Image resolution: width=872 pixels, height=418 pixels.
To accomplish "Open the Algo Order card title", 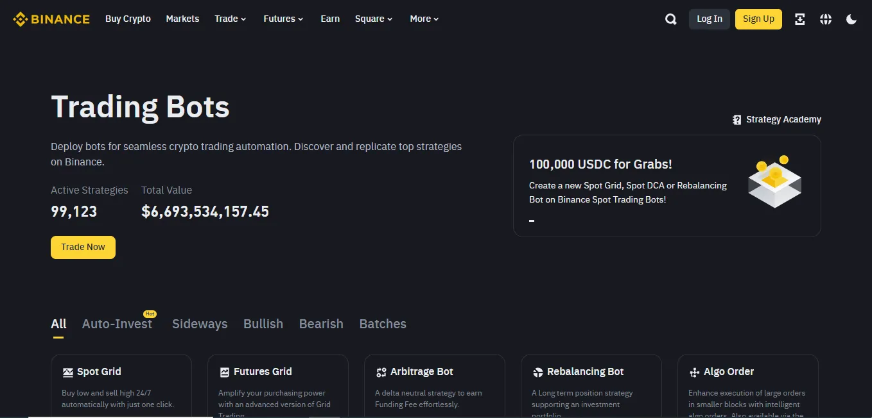I will pos(729,372).
